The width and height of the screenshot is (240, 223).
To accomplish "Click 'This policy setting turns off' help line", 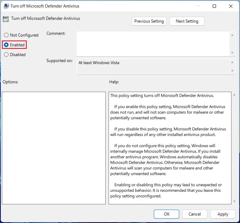I will coord(162,95).
